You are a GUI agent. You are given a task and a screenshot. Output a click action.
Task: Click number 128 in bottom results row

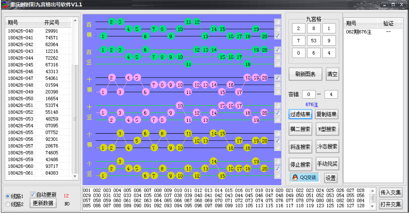click(x=361, y=206)
